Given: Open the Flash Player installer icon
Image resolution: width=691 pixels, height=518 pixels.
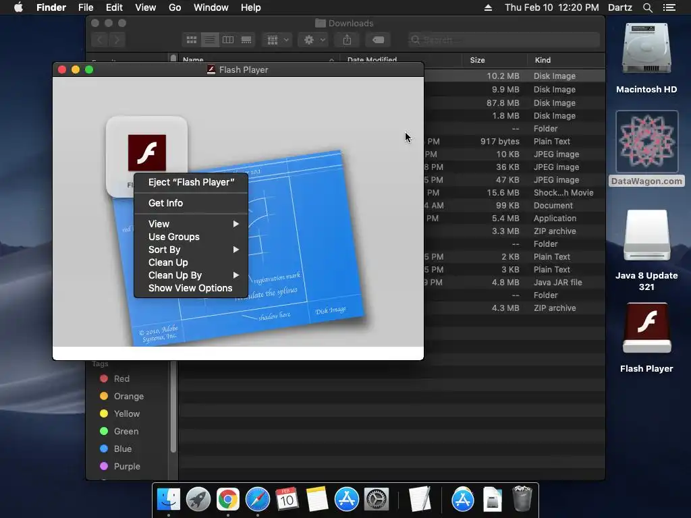Looking at the screenshot, I should (x=146, y=152).
